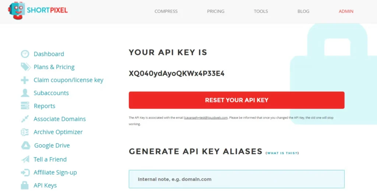Go to the Pricing page
This screenshot has height=191, width=377.
(x=216, y=11)
